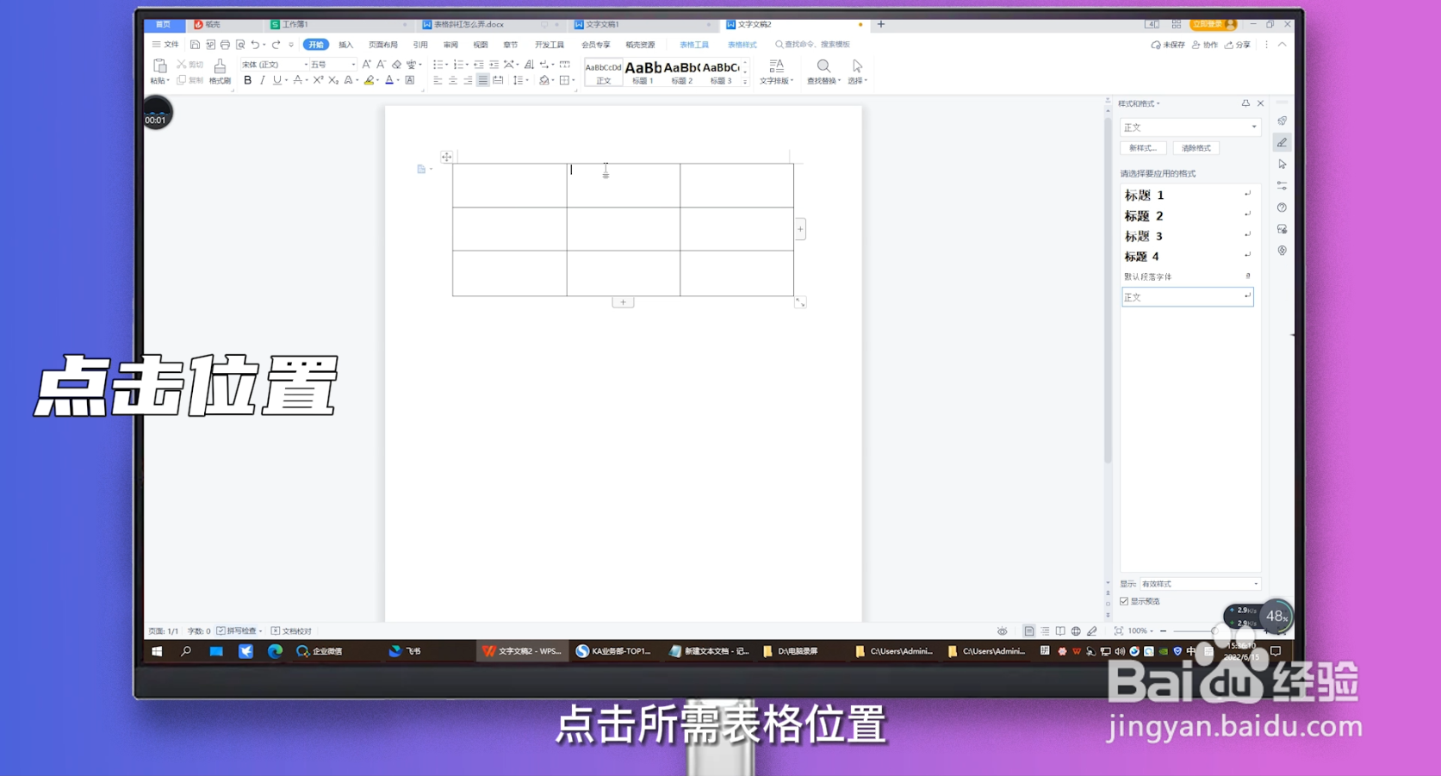Click the command search field
Screen dimensions: 1441x776
pyautogui.click(x=813, y=45)
